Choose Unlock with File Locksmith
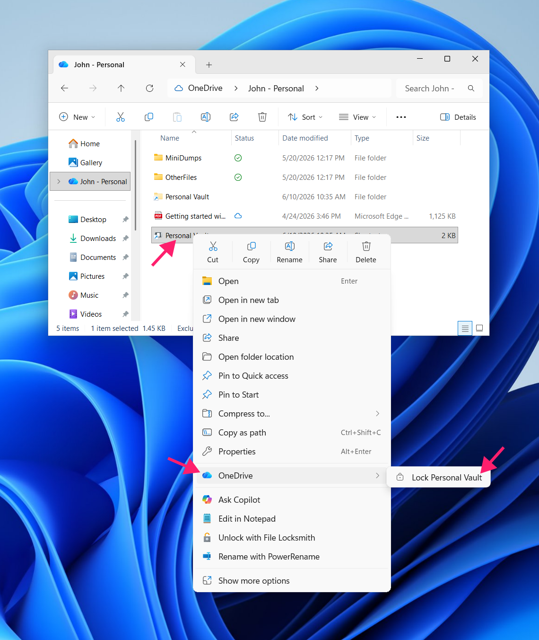 [x=292, y=538]
